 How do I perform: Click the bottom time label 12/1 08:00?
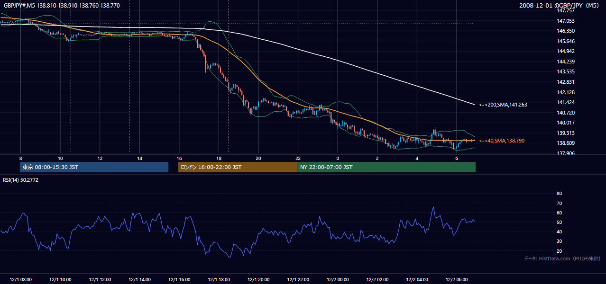tap(20, 280)
